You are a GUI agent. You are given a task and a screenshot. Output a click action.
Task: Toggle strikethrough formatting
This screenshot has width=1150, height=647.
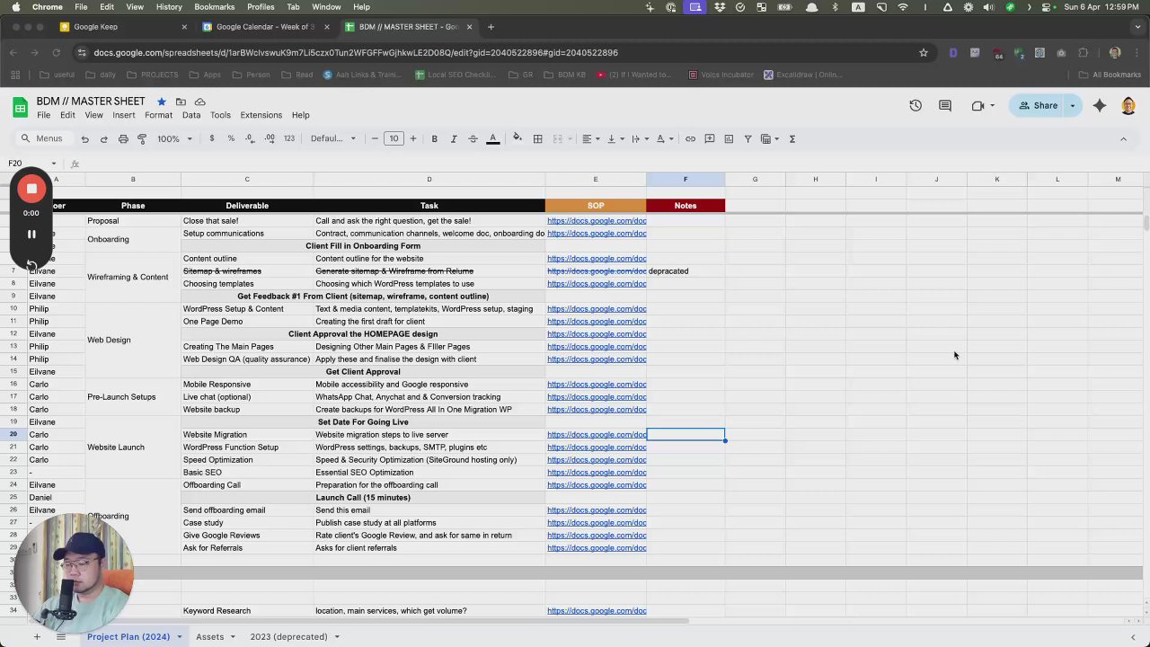473,139
